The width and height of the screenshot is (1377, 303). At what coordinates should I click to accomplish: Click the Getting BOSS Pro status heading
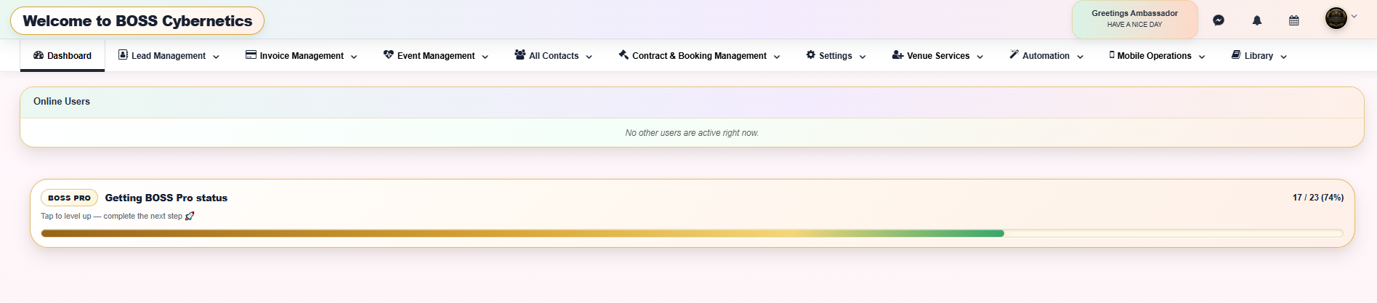tap(166, 198)
